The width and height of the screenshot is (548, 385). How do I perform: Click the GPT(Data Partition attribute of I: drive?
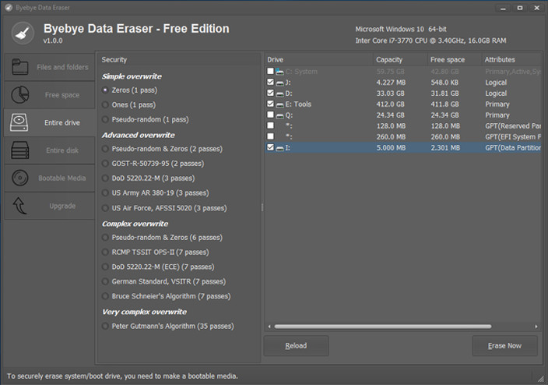[x=513, y=148]
